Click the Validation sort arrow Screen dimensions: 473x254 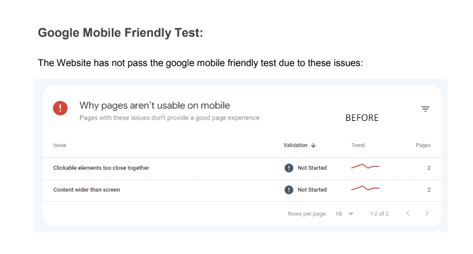[x=314, y=145]
